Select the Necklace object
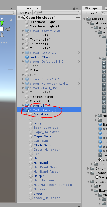107x207 pixels. pos(41,189)
